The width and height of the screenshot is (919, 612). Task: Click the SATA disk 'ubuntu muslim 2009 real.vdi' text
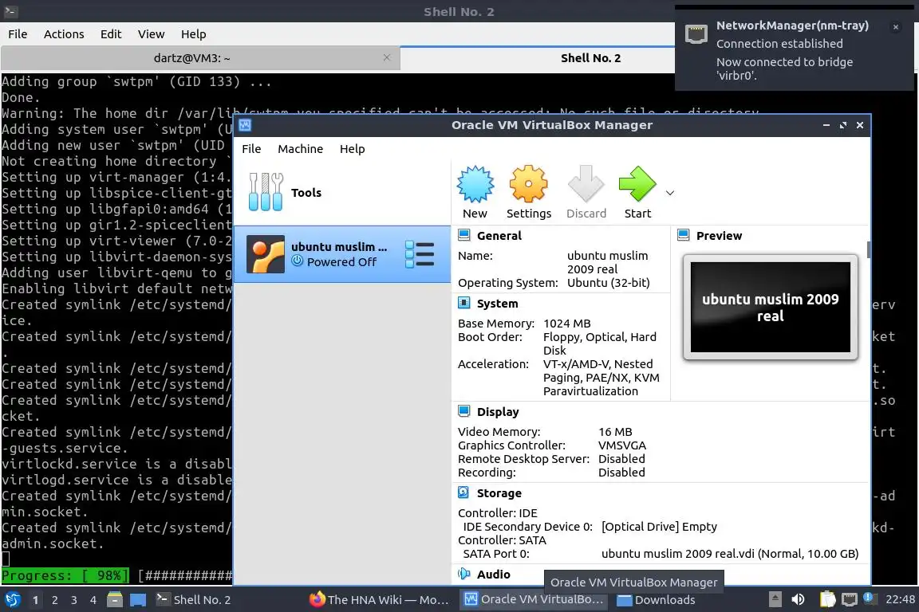click(x=730, y=554)
